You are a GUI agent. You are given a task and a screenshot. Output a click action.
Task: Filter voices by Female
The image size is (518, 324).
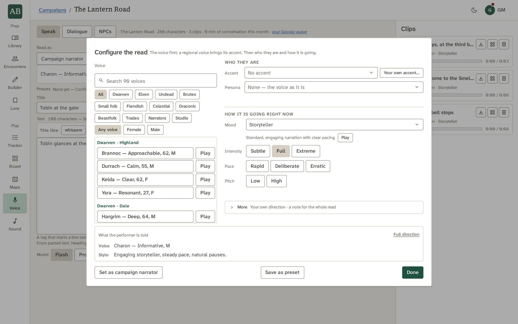[134, 130]
